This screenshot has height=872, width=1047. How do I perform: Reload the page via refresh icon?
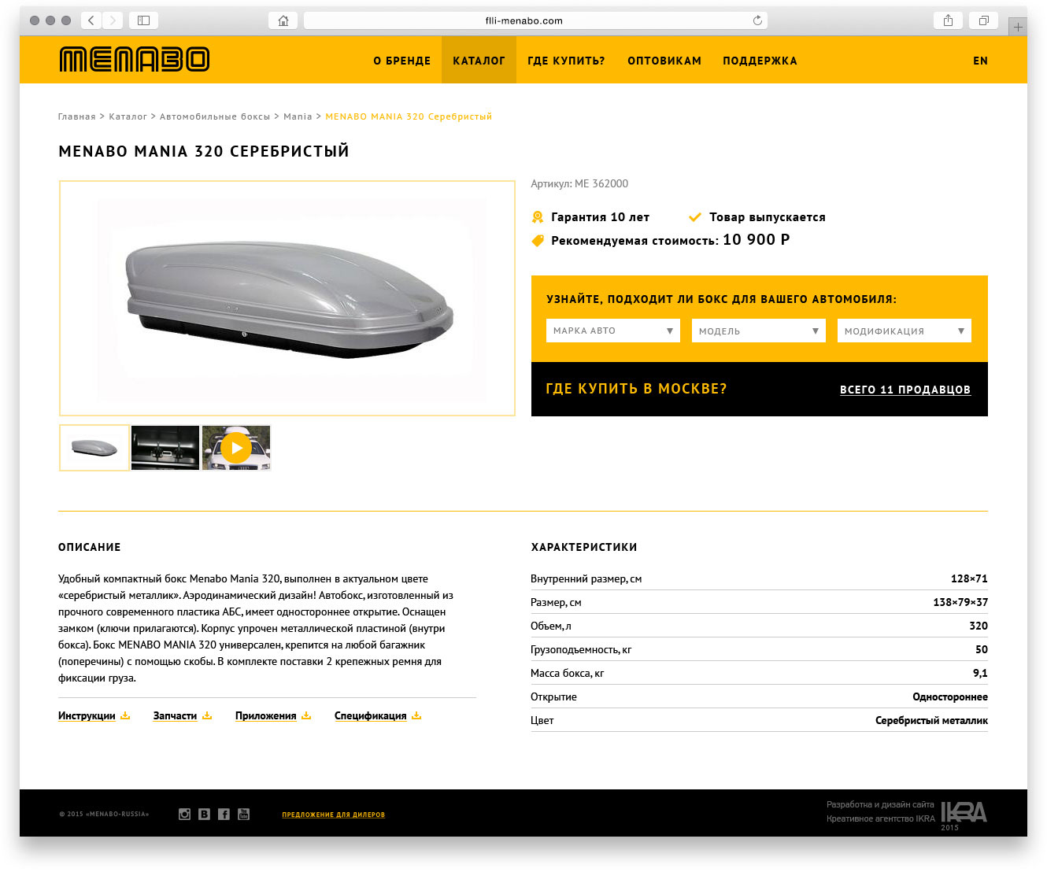pos(757,20)
